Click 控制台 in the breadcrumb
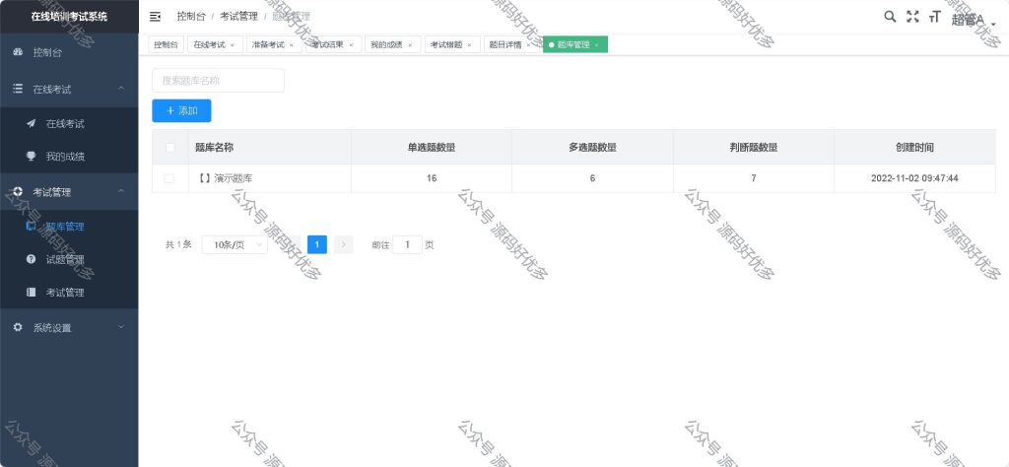 coord(191,17)
